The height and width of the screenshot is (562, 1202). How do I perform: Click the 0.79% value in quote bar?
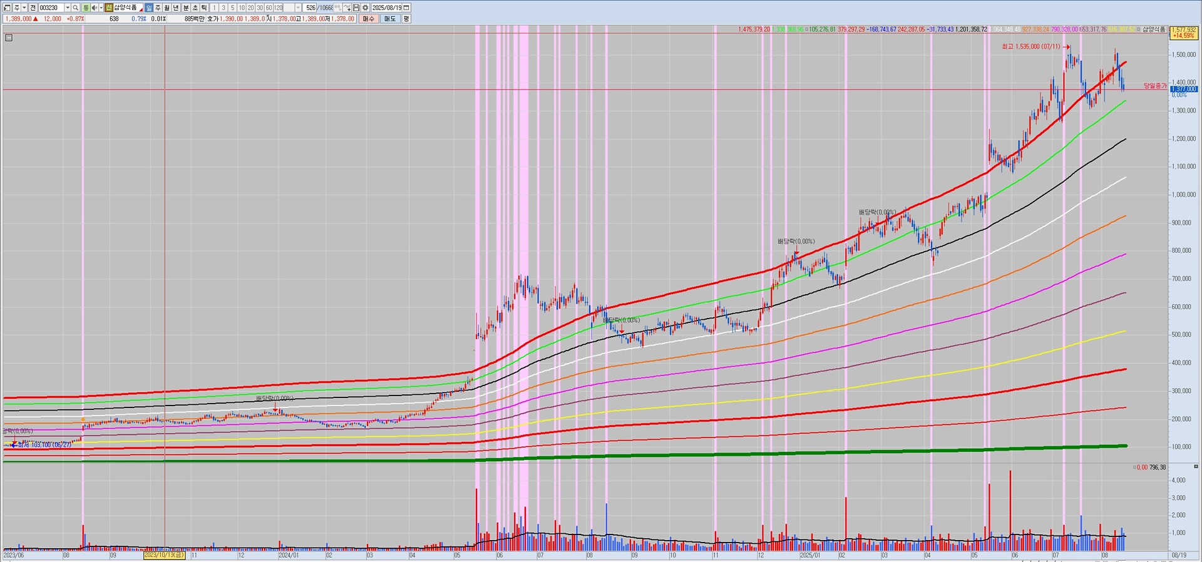139,19
